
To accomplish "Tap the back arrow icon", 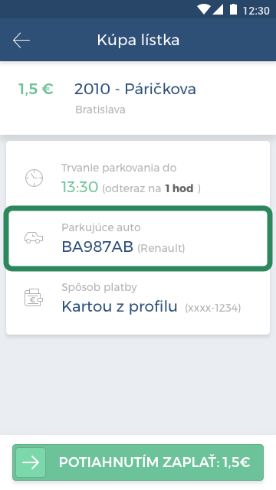I will tap(21, 41).
